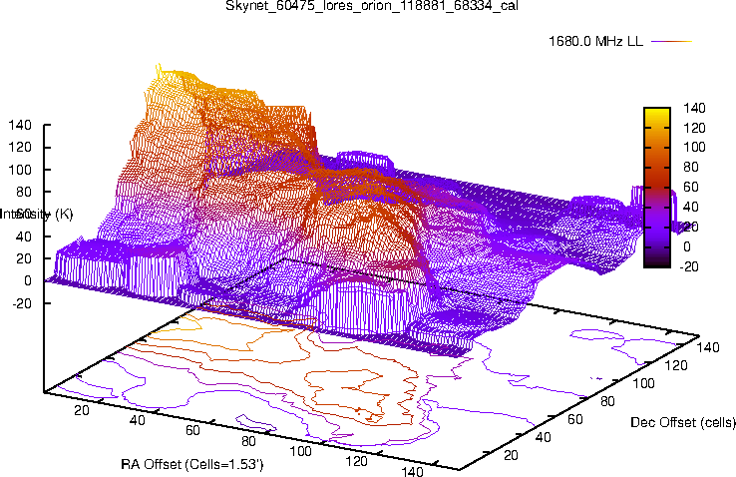
Task: Select tick 120 on the Intensity axis
Action: pyautogui.click(x=20, y=148)
